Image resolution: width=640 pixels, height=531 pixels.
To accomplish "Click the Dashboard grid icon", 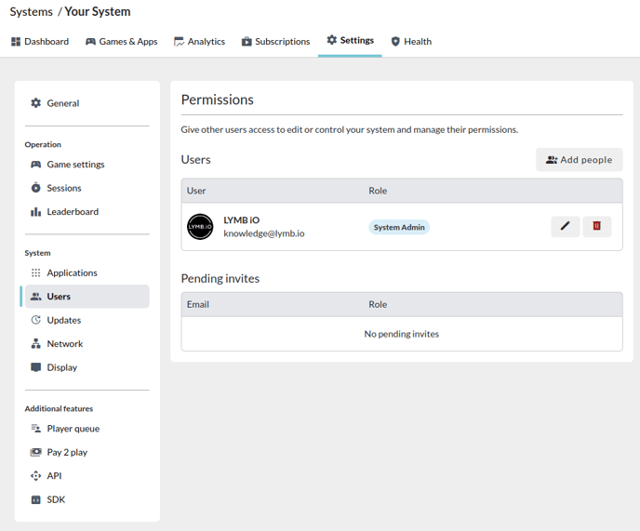I will coord(16,42).
